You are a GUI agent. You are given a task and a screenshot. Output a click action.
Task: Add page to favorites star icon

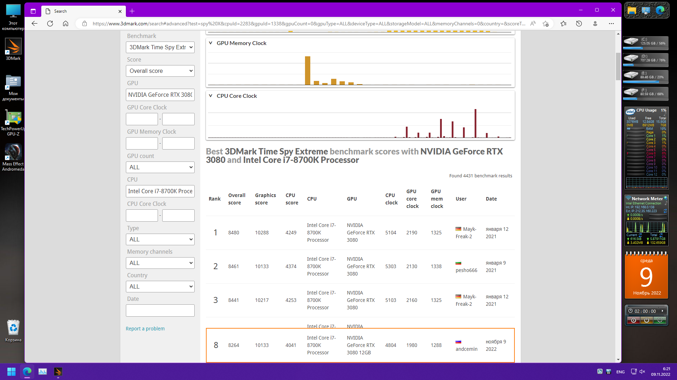pos(546,24)
